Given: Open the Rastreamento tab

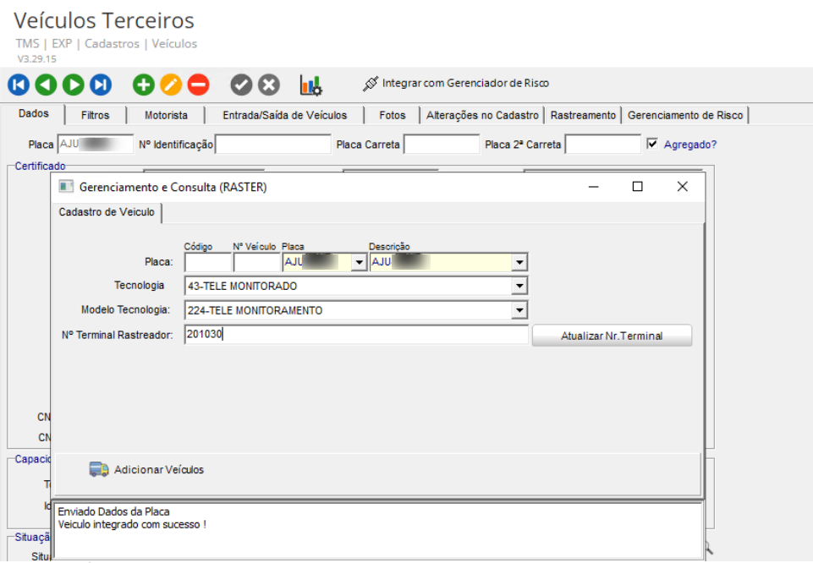Looking at the screenshot, I should (583, 115).
